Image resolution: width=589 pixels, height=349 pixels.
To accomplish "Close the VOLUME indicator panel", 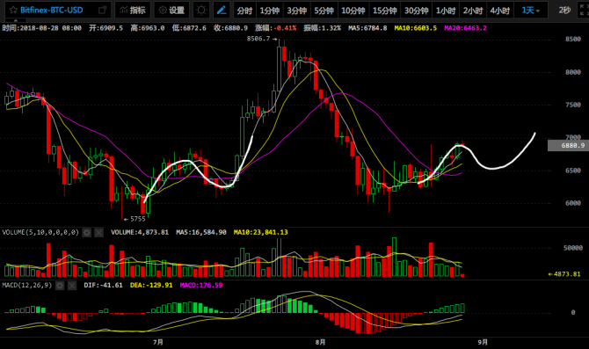I will click(x=98, y=233).
